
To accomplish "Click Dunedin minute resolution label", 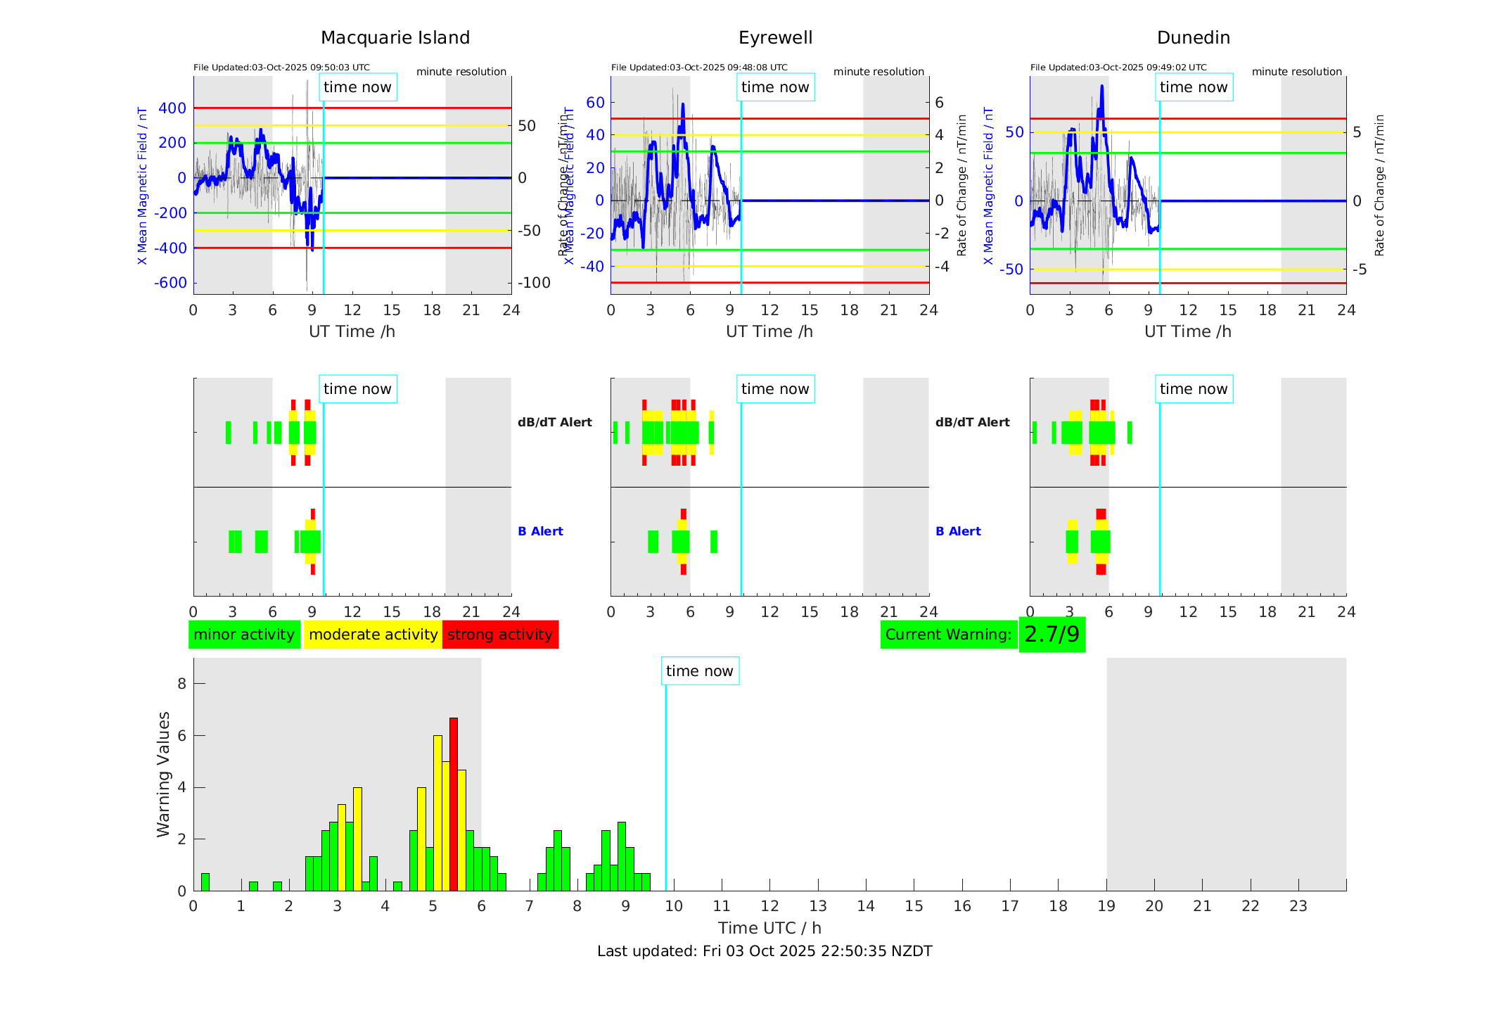I will 1296,72.
